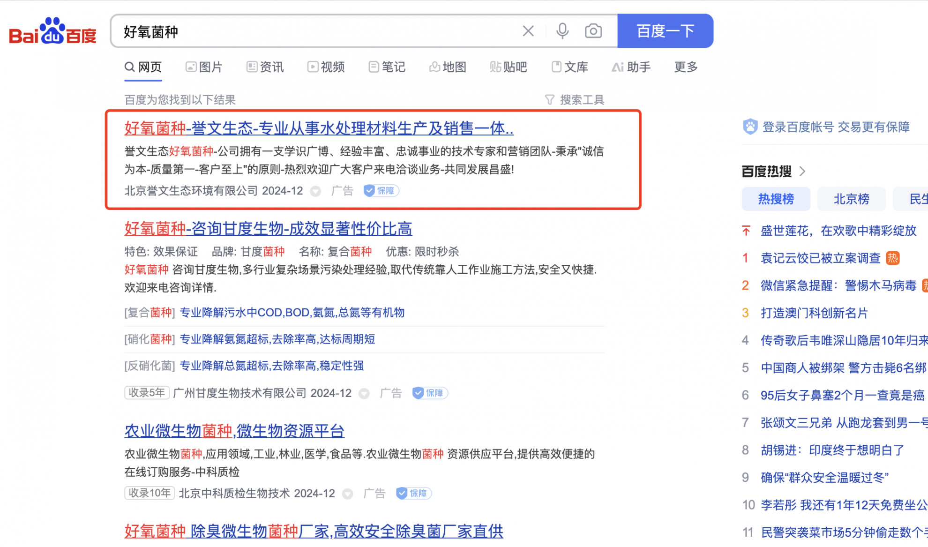Open hot topic 李若彤 我还有1年12天
Viewport: 928px width, 547px height.
coord(844,505)
